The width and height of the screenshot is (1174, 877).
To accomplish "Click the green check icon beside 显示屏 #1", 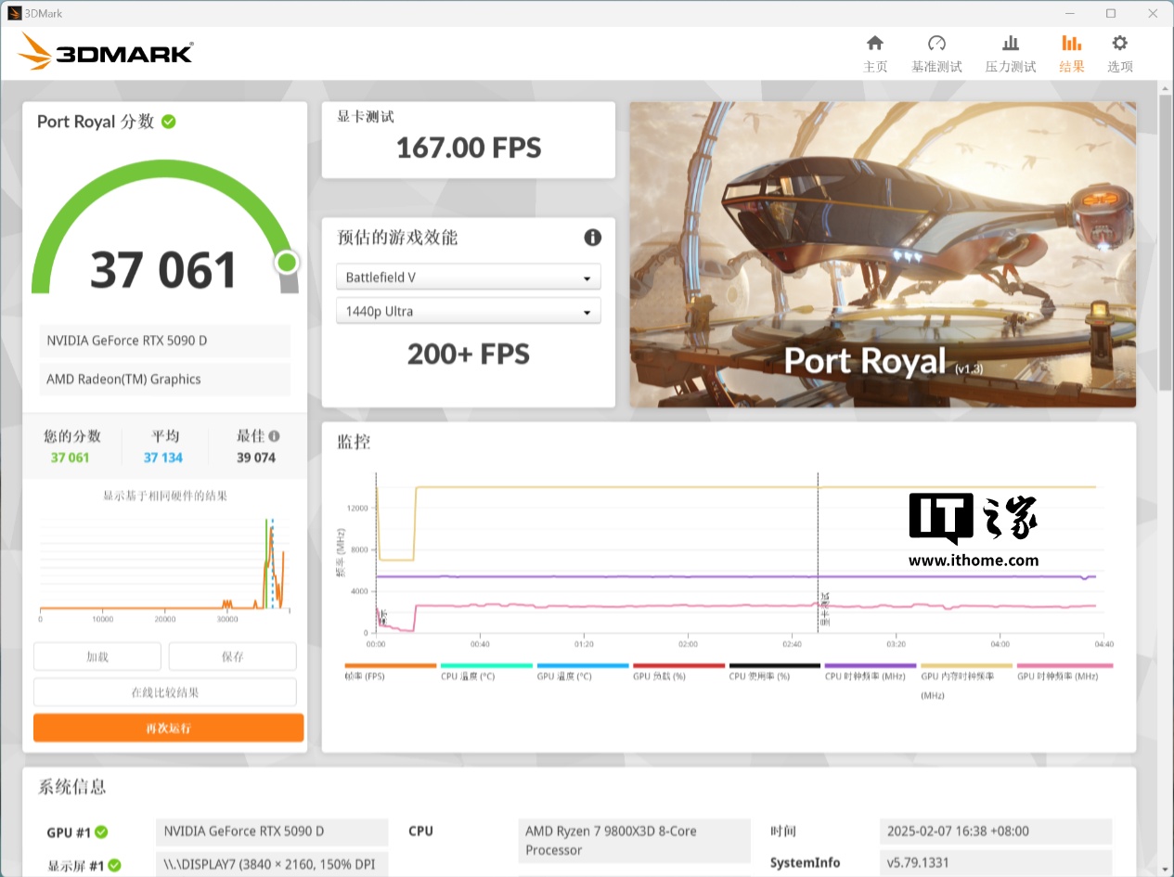I will click(x=114, y=866).
